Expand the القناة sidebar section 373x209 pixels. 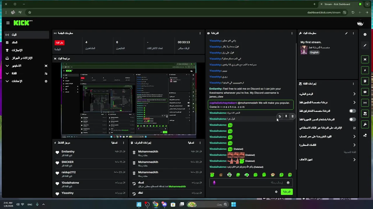click(27, 73)
